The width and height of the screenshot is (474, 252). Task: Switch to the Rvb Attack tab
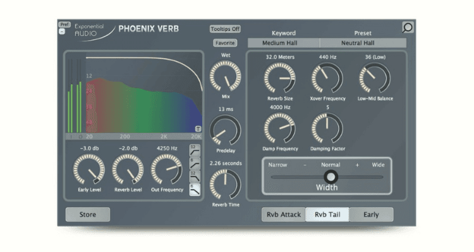coord(284,214)
